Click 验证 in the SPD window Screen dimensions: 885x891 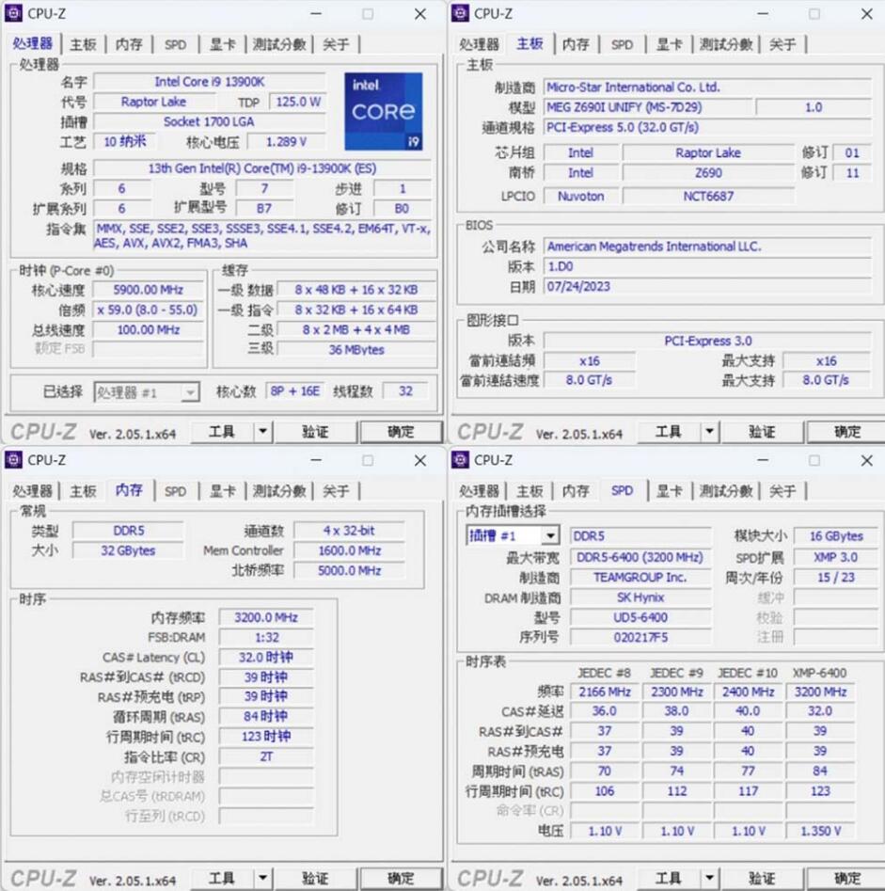tap(763, 877)
